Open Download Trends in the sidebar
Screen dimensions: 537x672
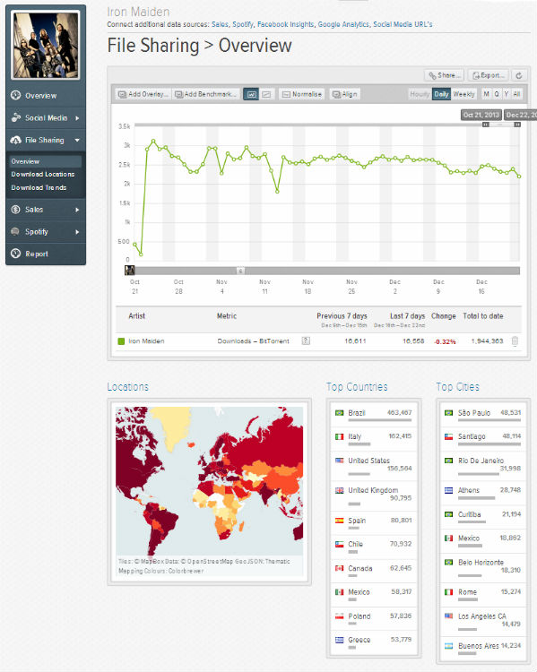coord(39,188)
